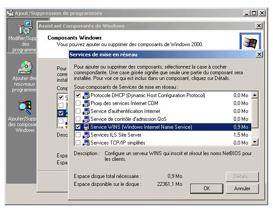Select the 'Protocole DHCP (Dynamic Host Configuration Protocol)' row
The height and width of the screenshot is (214, 273).
(x=163, y=95)
